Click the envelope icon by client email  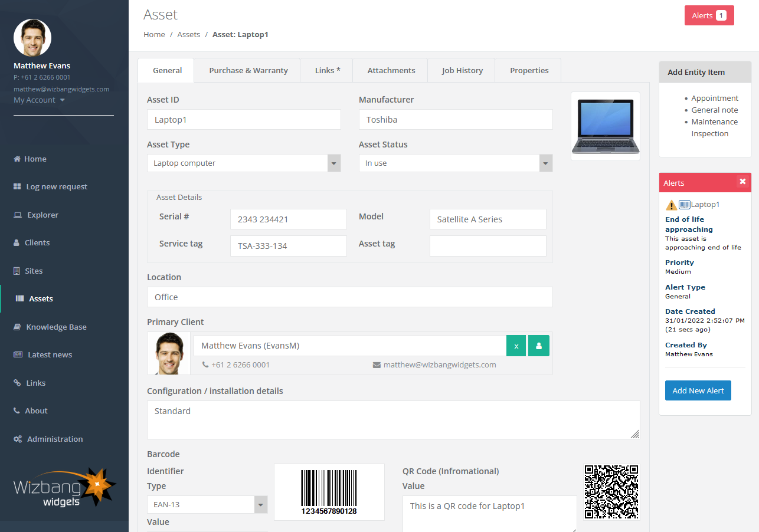click(x=377, y=364)
